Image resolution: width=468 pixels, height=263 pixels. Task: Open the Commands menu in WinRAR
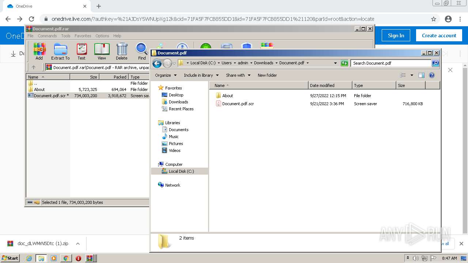pos(47,36)
